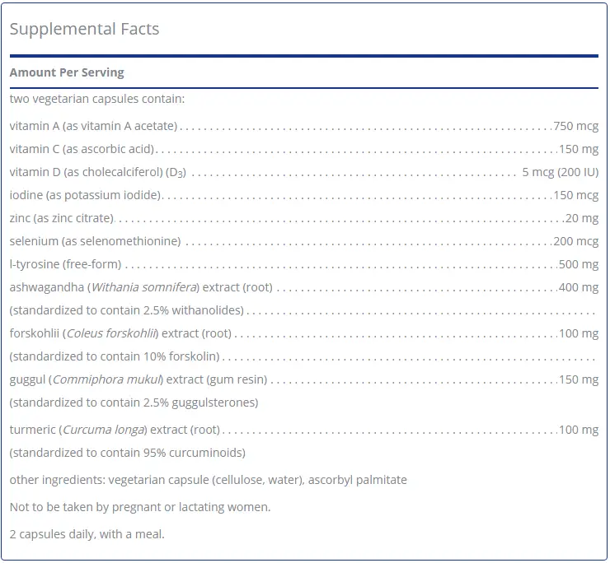Select the turmeric Curcuma longa extract row
The image size is (610, 563).
coord(304,430)
